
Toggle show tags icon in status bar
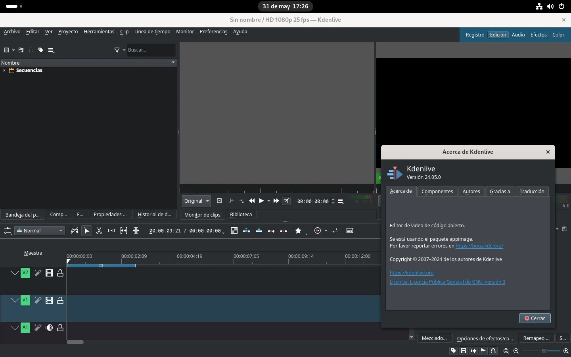[454, 351]
